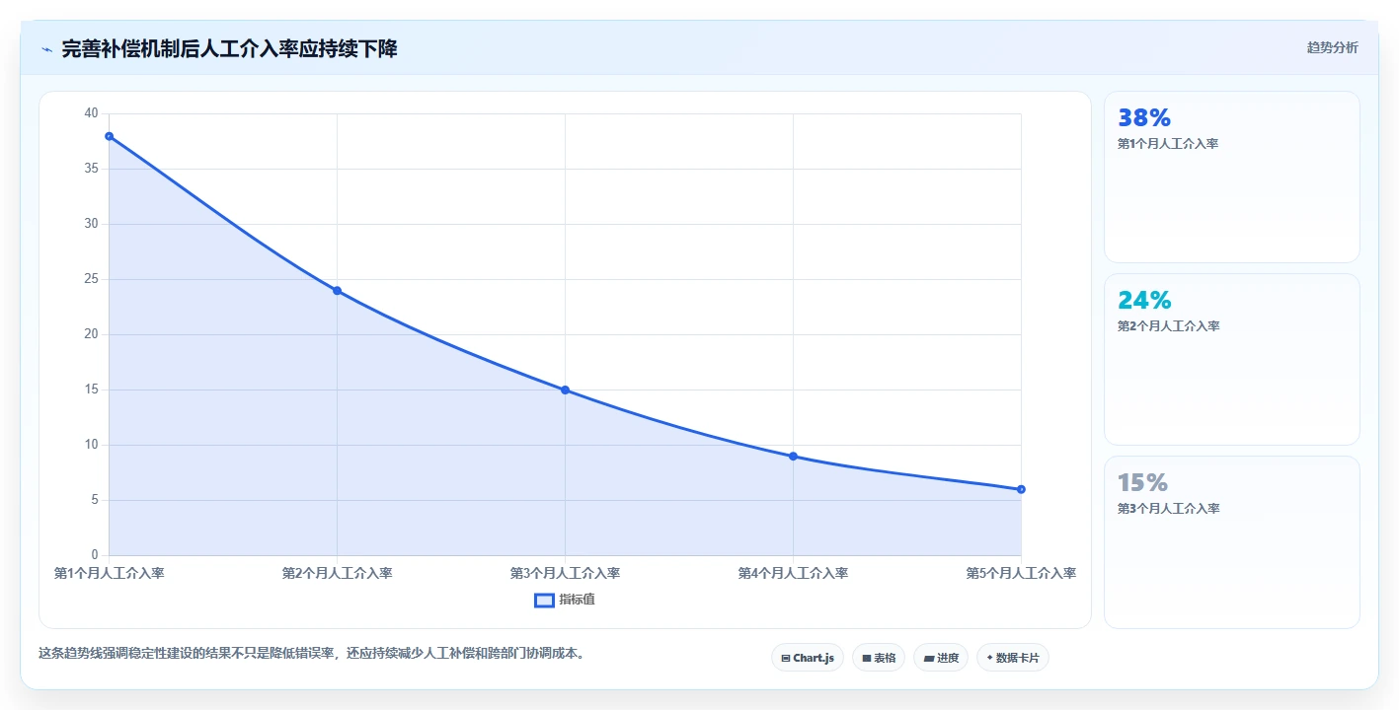Click the blue legend color box
This screenshot has height=710, width=1399.
544,600
